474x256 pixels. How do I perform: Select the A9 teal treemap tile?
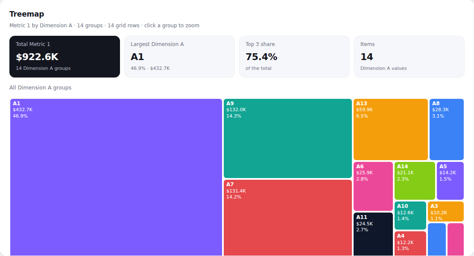click(288, 138)
